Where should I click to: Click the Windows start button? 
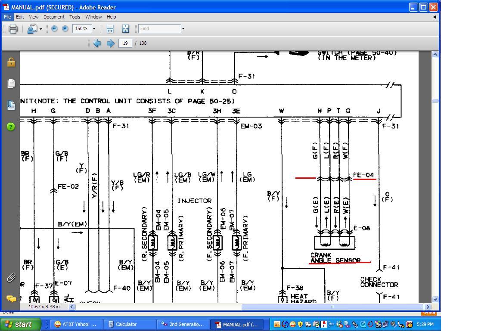point(20,324)
